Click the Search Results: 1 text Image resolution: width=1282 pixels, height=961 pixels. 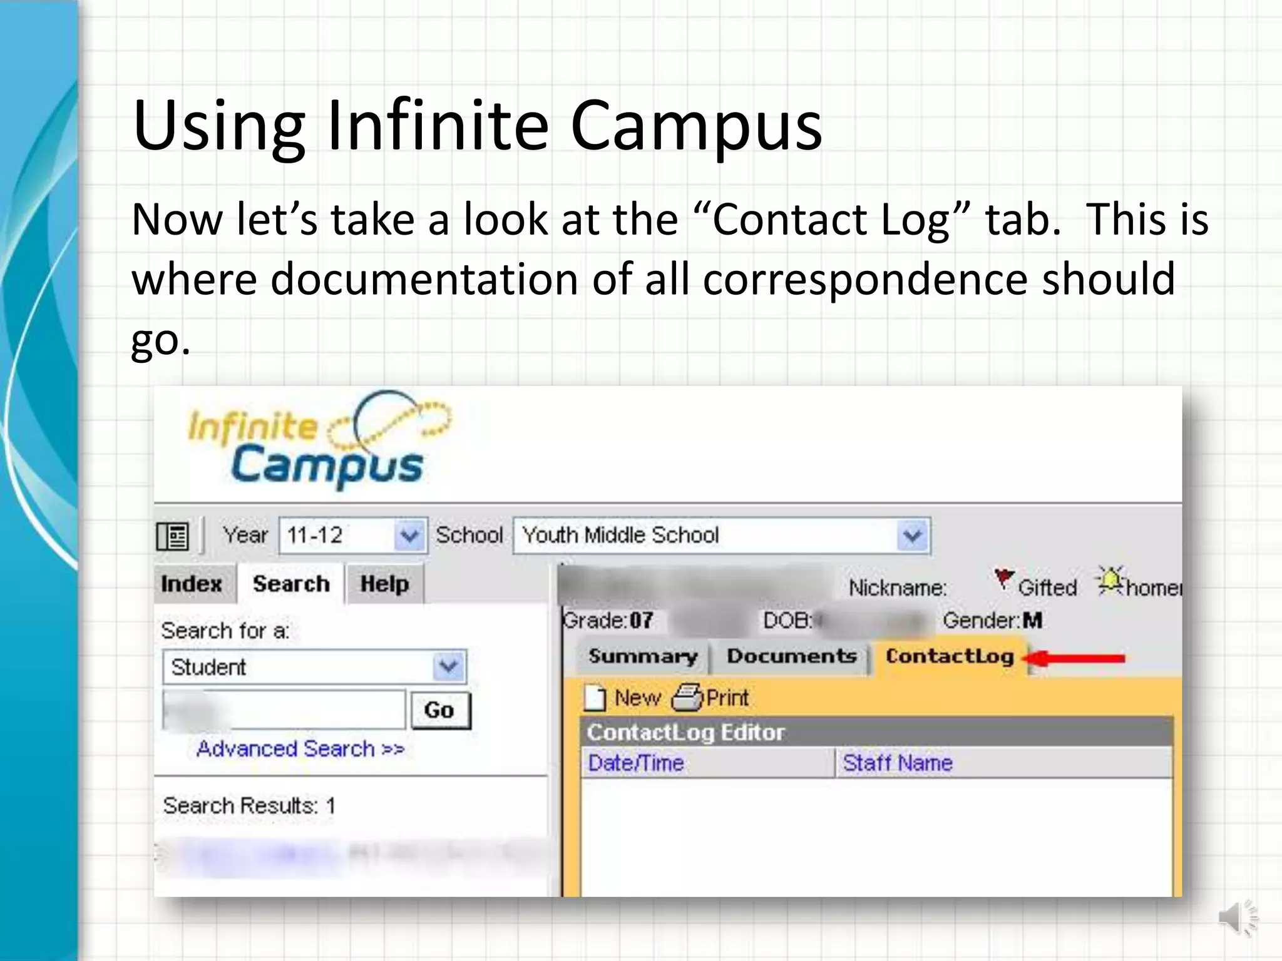tap(249, 806)
